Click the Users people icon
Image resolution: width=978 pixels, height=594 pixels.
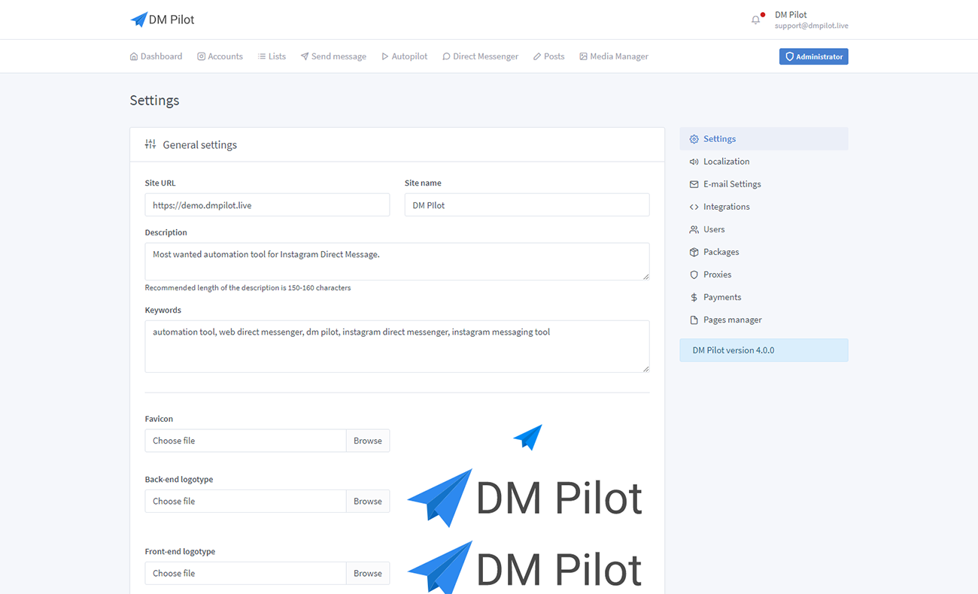(x=694, y=229)
